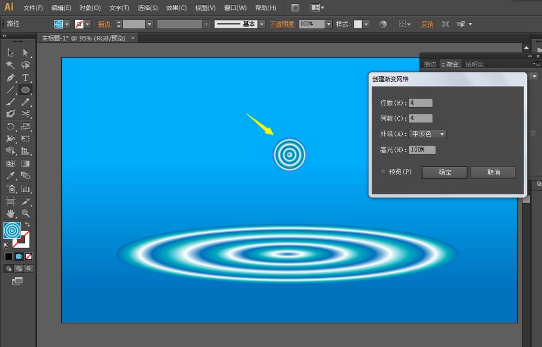Click the 取消 button
This screenshot has height=347, width=542.
tap(493, 172)
